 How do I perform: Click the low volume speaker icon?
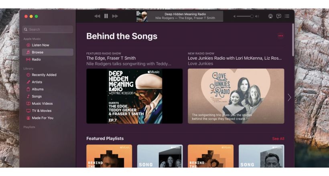234,16
